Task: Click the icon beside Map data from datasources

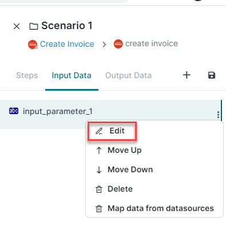Action: [99, 209]
